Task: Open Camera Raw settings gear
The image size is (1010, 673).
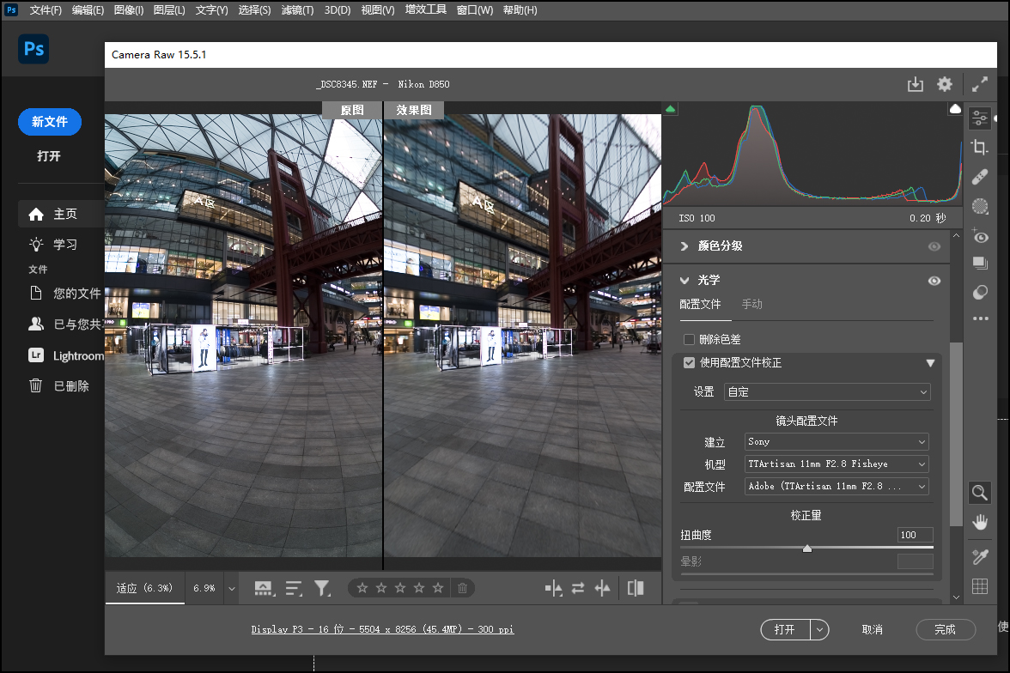Action: [945, 84]
